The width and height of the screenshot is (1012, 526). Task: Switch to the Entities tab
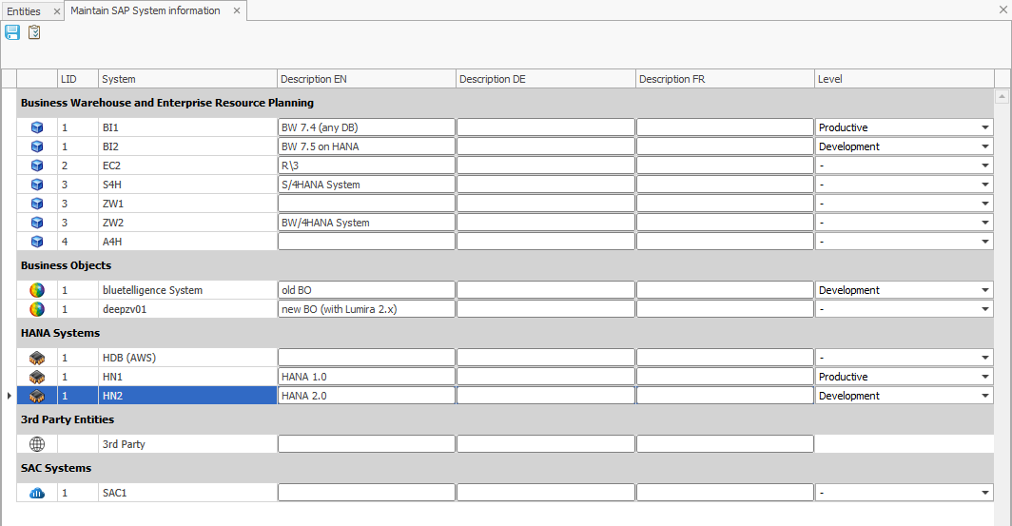[24, 11]
